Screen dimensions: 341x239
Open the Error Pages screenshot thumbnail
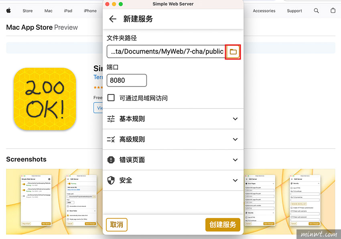point(260,200)
